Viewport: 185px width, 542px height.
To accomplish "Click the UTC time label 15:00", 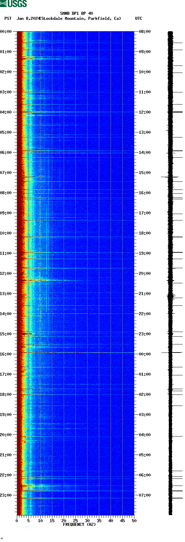I will click(x=145, y=173).
